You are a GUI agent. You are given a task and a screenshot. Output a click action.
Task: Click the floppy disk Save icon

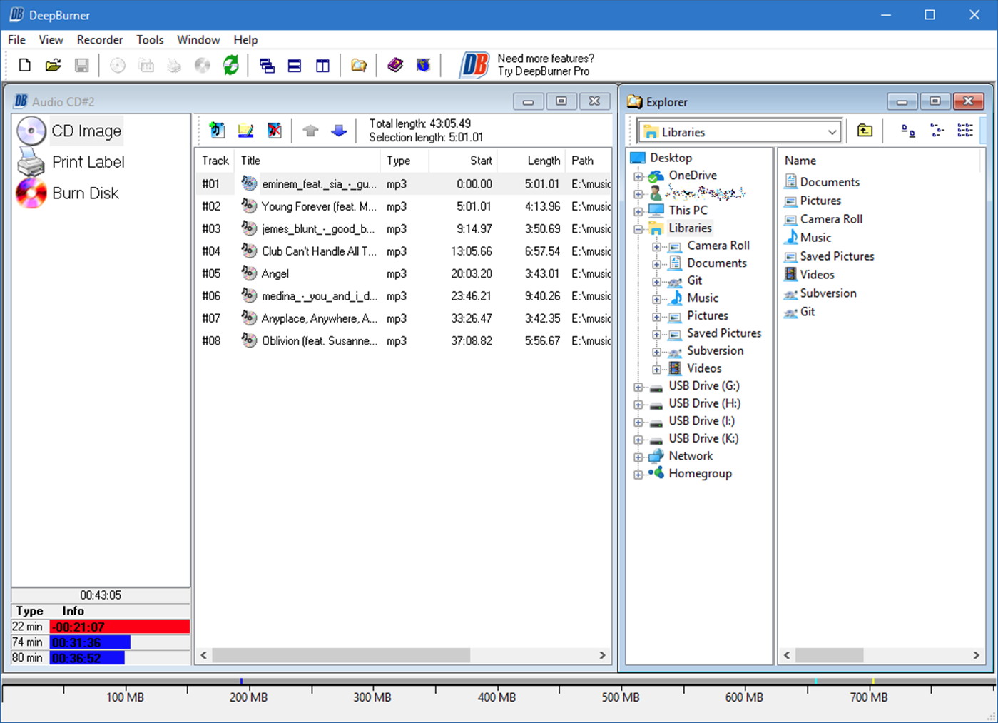click(x=82, y=66)
